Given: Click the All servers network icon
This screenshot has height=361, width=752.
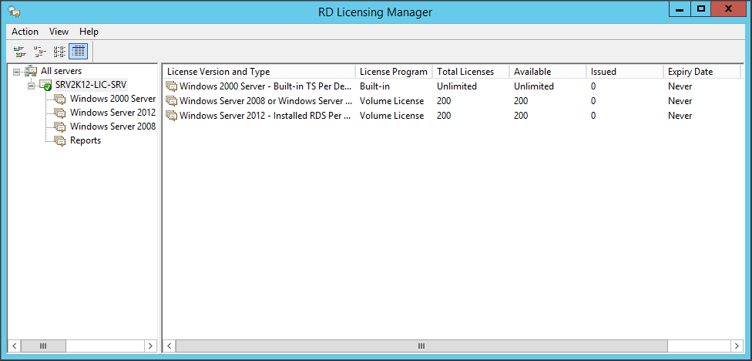Looking at the screenshot, I should [32, 71].
